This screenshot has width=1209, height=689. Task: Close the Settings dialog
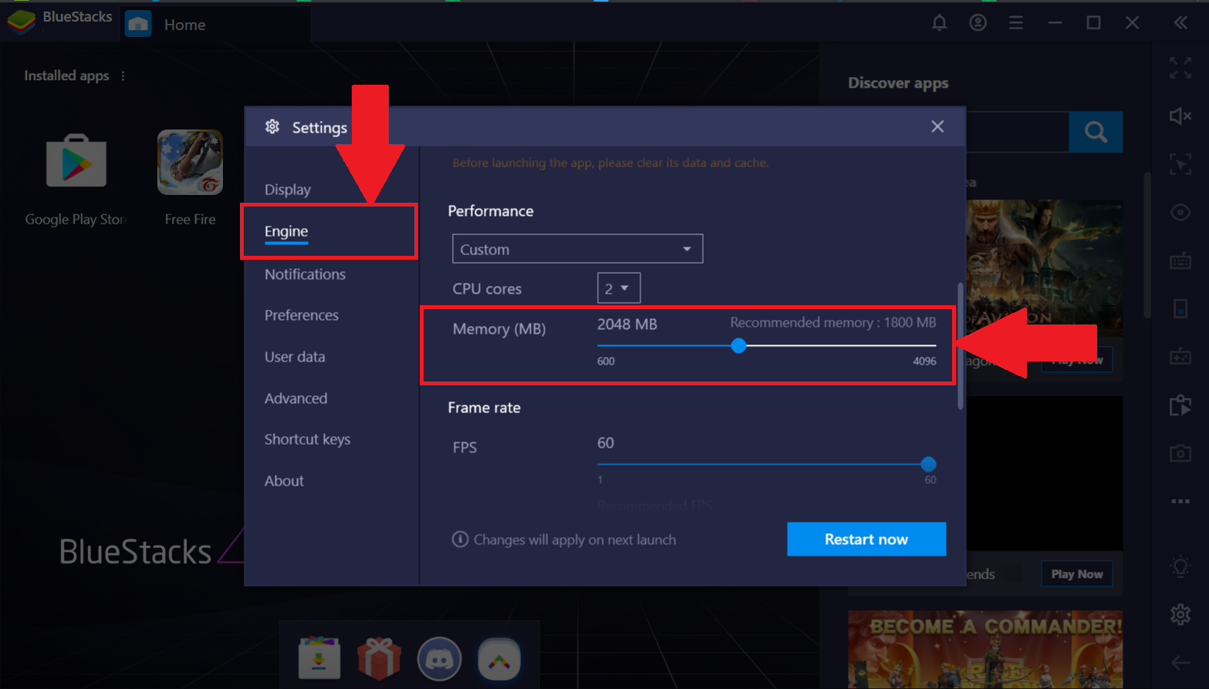click(937, 126)
